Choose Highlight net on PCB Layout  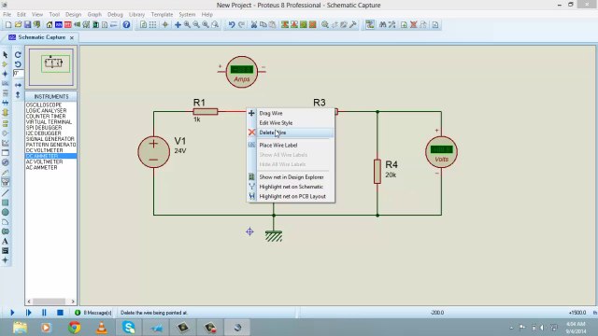pos(291,196)
